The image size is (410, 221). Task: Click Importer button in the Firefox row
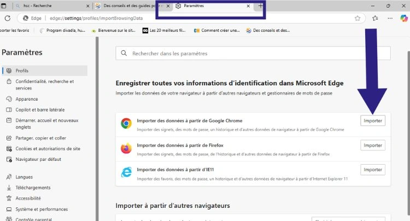click(373, 145)
